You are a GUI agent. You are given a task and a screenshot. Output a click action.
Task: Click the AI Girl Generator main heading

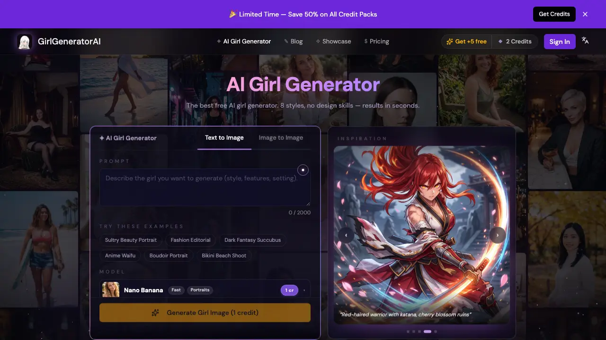click(x=303, y=85)
